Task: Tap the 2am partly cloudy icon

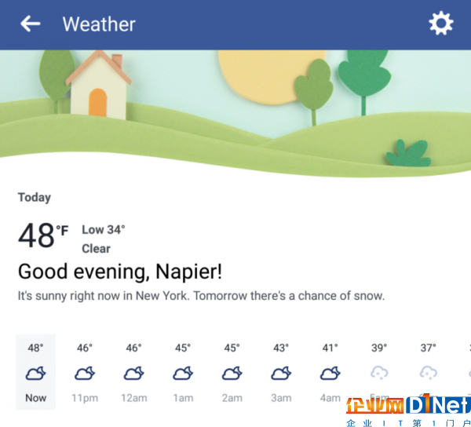Action: 232,374
